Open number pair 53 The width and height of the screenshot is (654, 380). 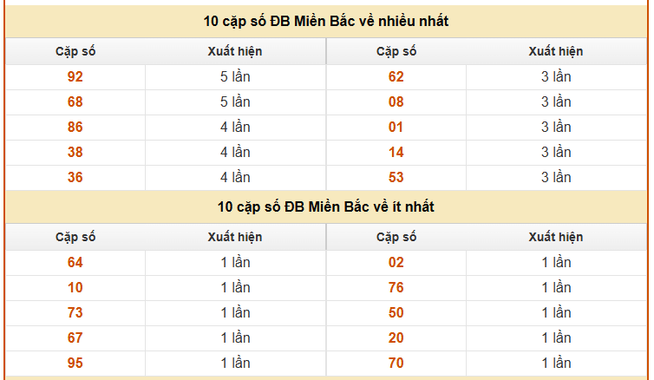coord(396,177)
